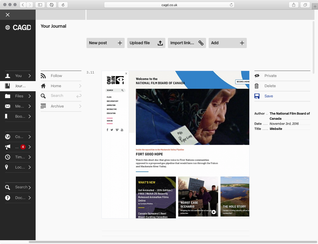This screenshot has height=244, width=318.
Task: Open the Follow menu item
Action: tap(61, 76)
